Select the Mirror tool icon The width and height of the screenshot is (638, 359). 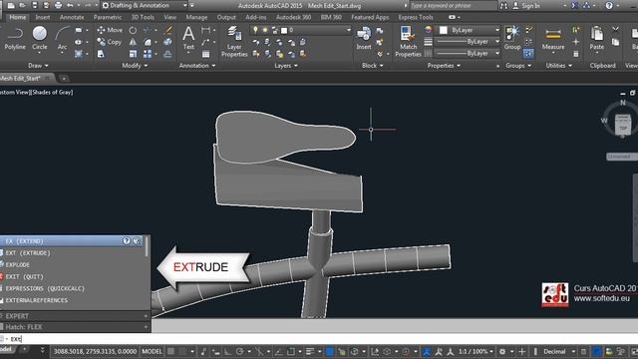(133, 42)
